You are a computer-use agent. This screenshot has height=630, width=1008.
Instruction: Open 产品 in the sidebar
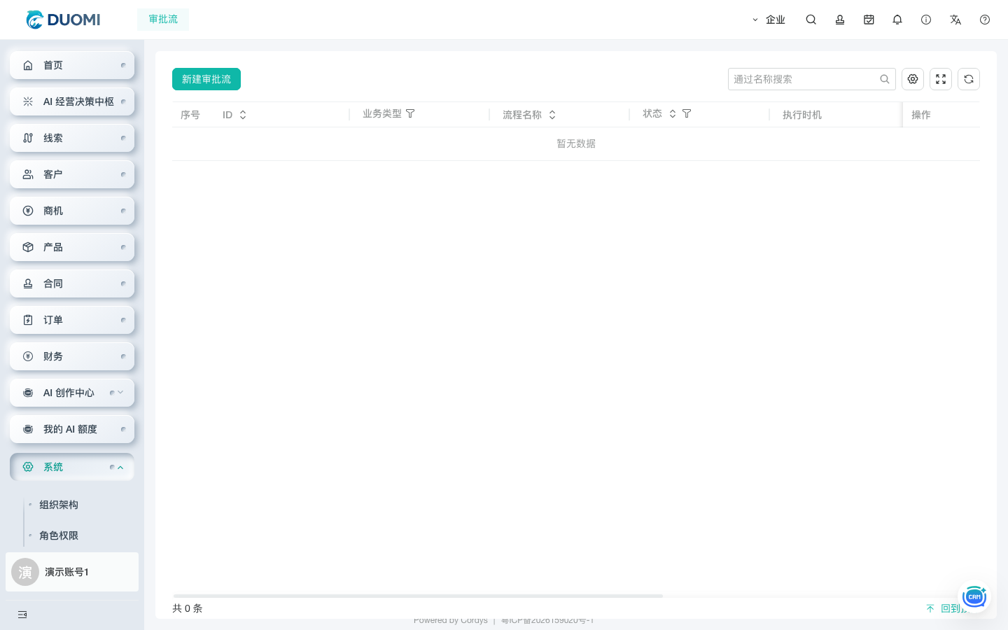tap(72, 247)
